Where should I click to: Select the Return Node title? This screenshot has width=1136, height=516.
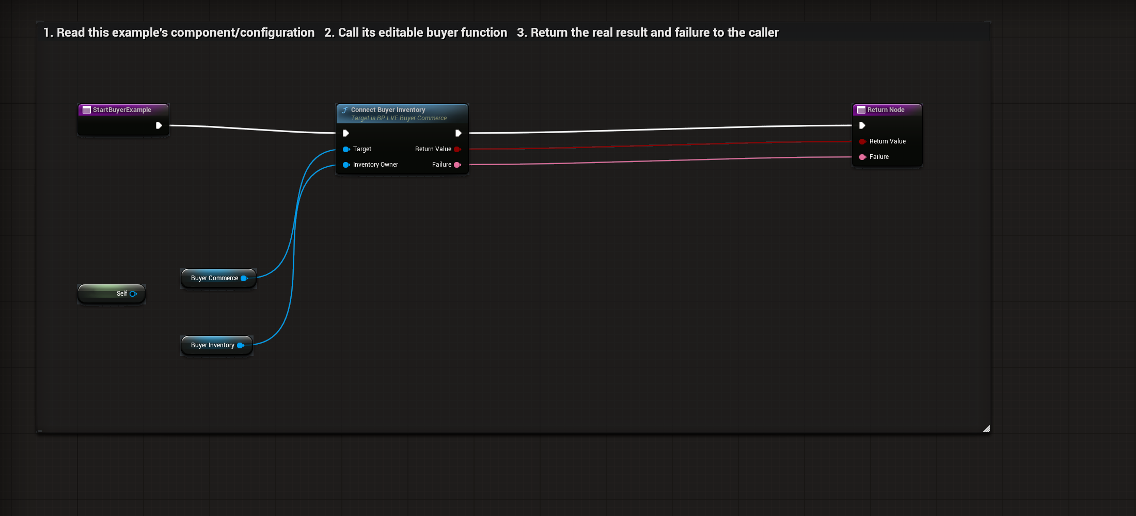click(886, 110)
